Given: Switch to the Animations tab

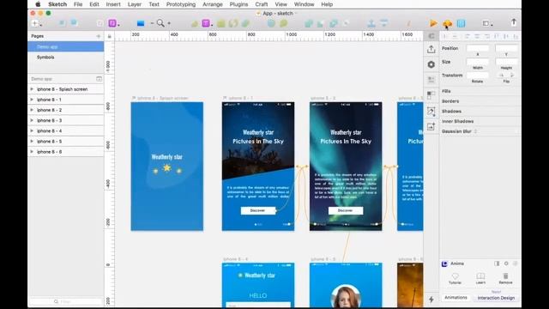Looking at the screenshot, I should point(455,298).
